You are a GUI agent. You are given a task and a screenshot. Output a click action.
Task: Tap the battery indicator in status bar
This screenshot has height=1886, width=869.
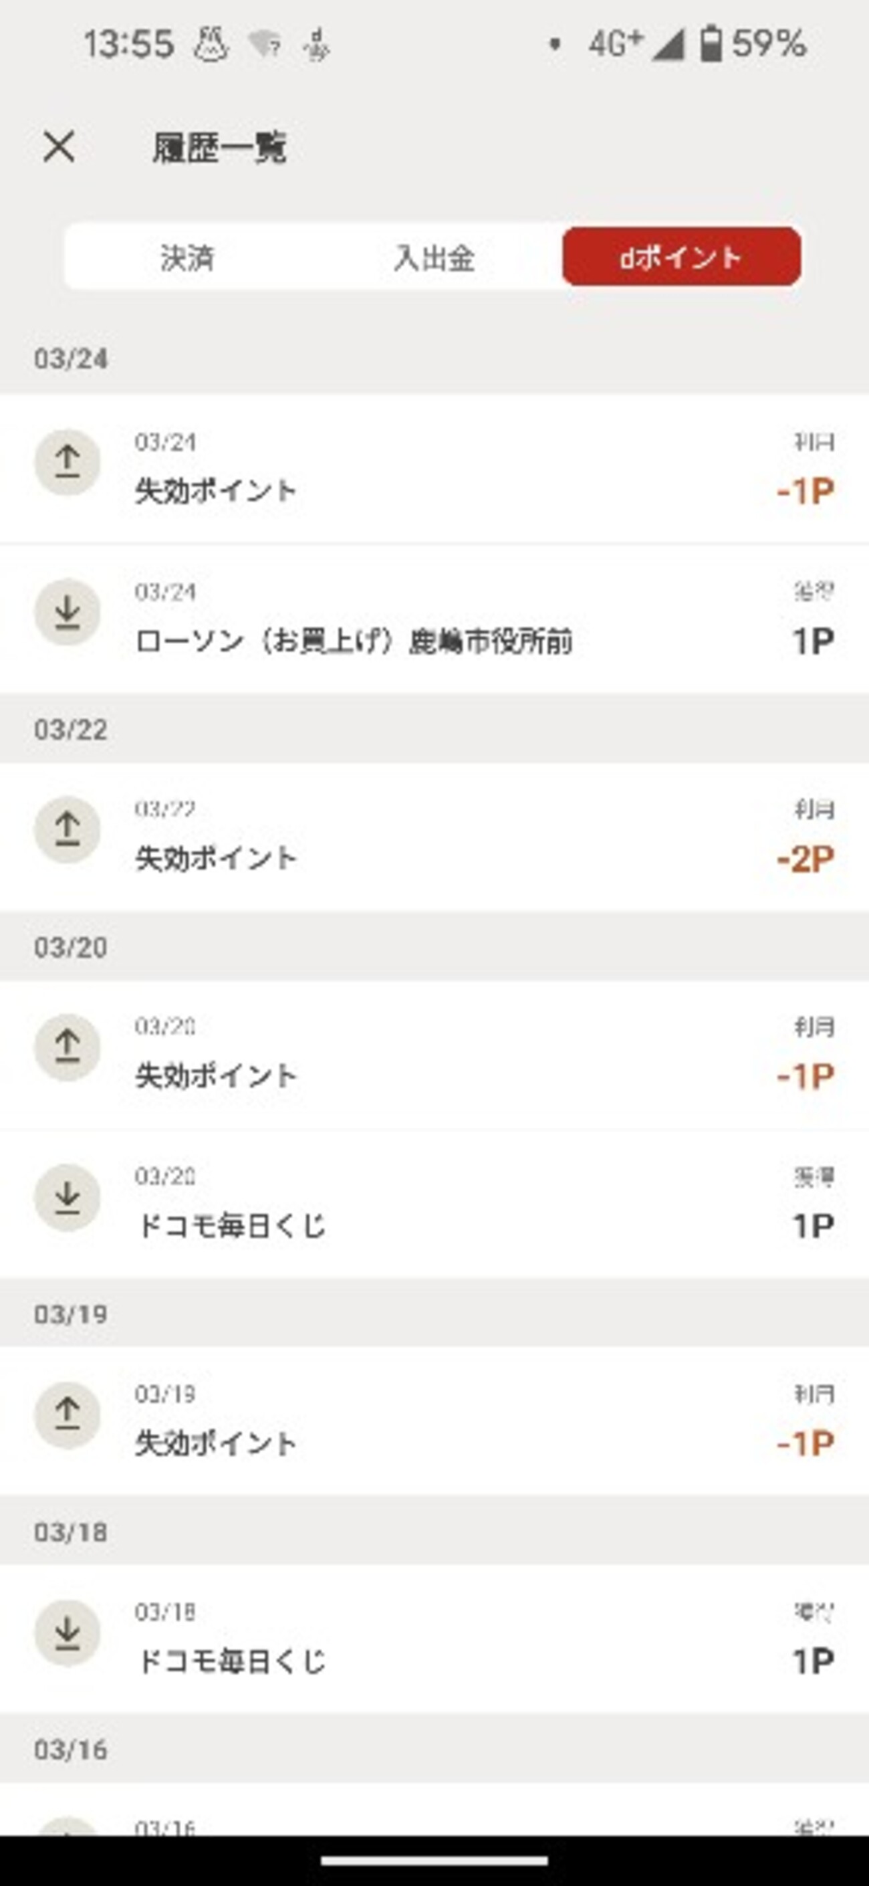(x=711, y=44)
